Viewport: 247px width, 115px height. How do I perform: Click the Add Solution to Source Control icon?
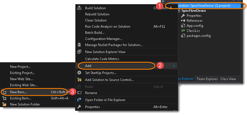[79, 80]
